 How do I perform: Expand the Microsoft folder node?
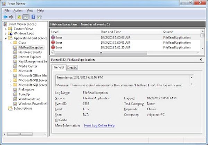11,71
